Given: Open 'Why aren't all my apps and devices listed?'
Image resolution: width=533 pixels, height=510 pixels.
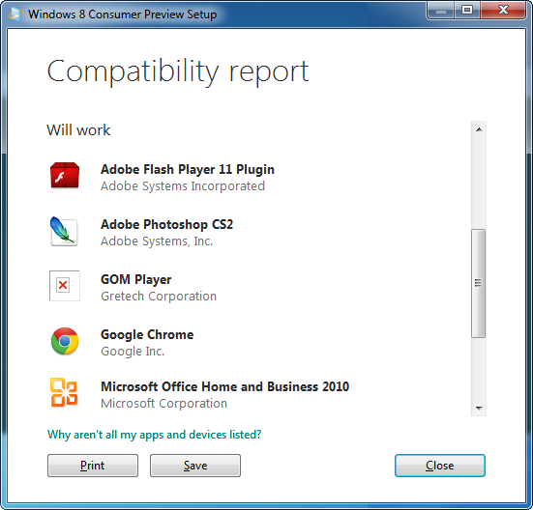Looking at the screenshot, I should [155, 435].
